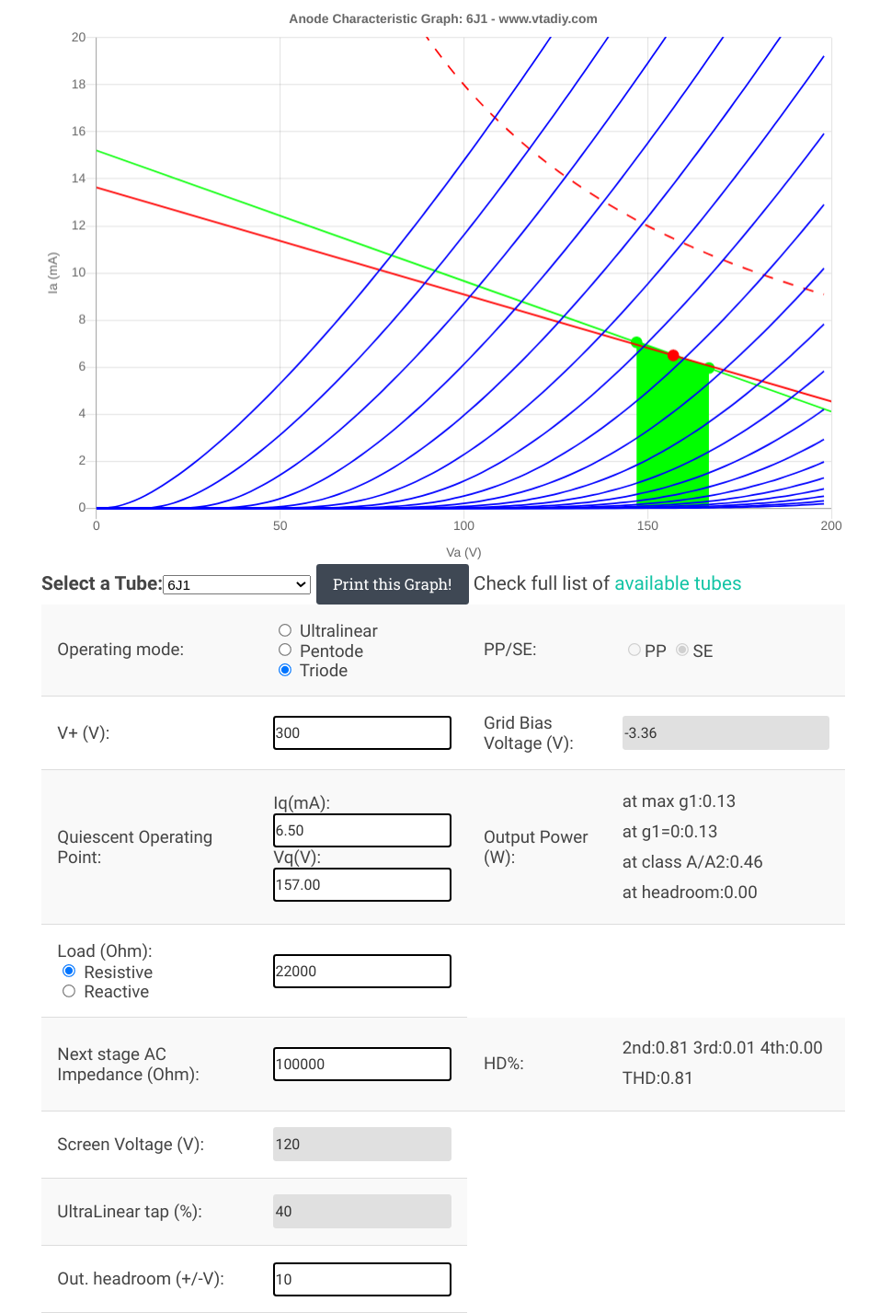880x1313 pixels.
Task: Choose the Reactive load option
Action: (69, 991)
